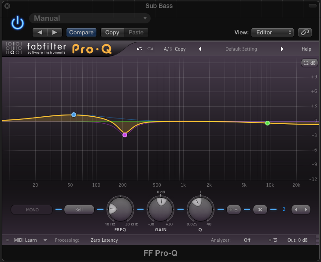Click the redo arrow icon
This screenshot has width=321, height=262.
coord(150,49)
